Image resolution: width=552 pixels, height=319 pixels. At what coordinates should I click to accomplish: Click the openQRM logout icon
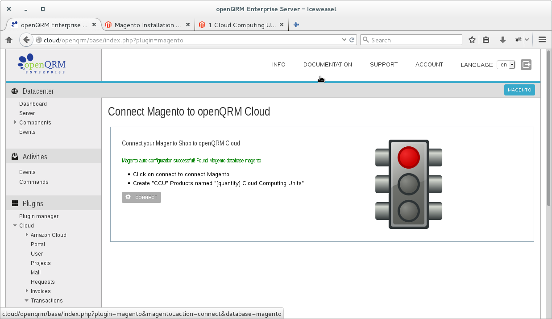[526, 65]
